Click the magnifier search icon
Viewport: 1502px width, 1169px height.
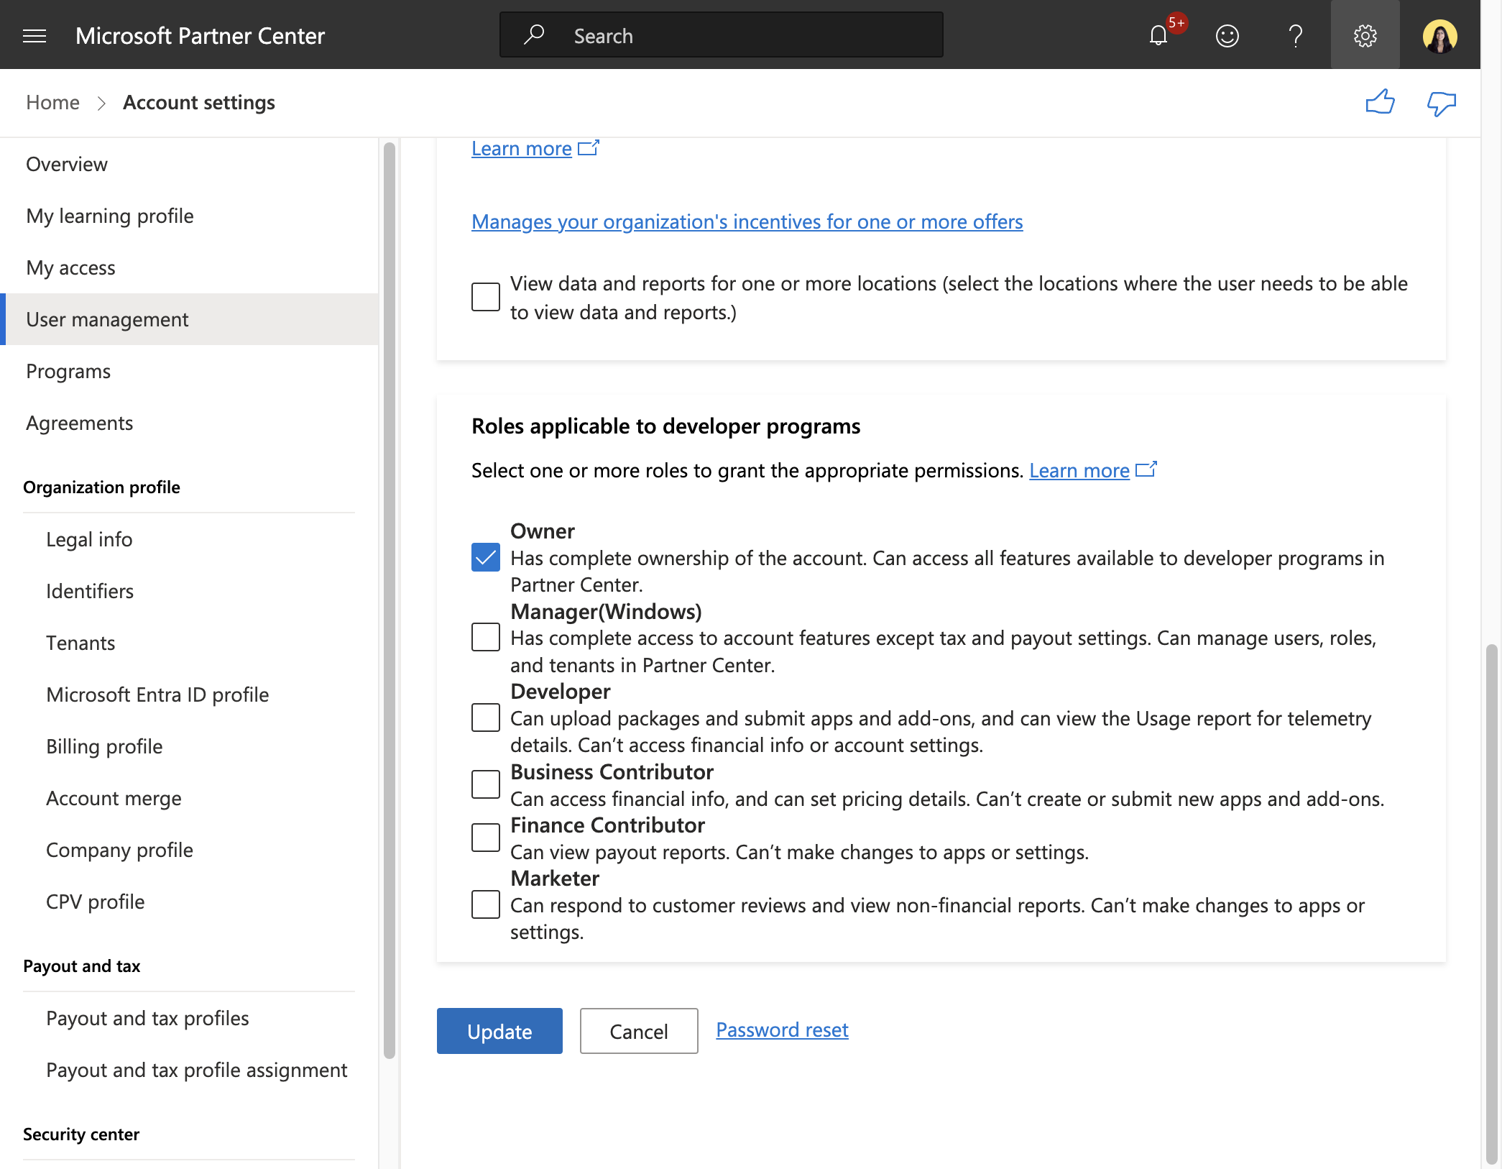(533, 35)
